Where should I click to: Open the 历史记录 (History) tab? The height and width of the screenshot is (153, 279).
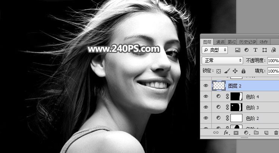(248, 42)
